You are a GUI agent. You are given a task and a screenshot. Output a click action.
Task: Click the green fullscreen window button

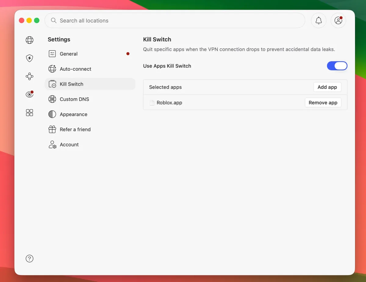pos(37,20)
